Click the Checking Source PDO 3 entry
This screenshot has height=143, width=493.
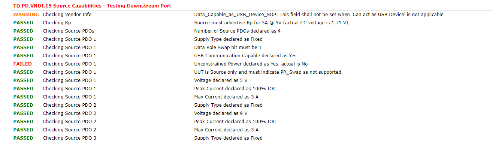pos(69,138)
